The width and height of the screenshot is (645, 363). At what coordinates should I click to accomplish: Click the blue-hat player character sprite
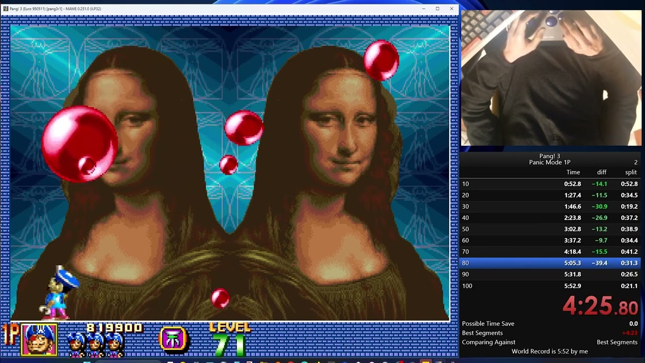59,294
